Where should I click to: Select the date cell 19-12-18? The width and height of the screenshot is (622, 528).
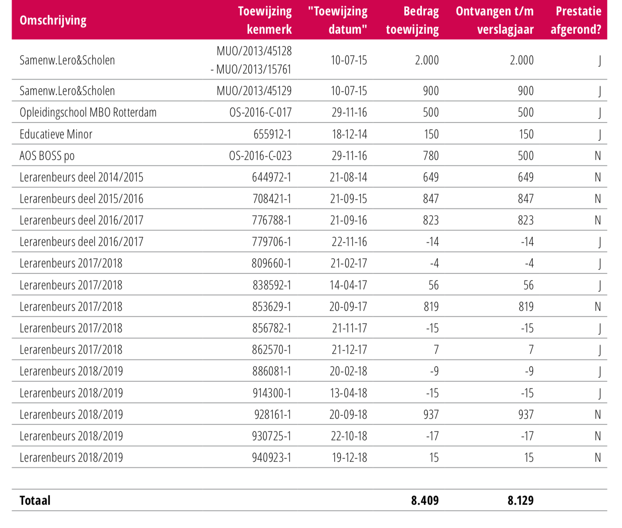click(x=349, y=458)
